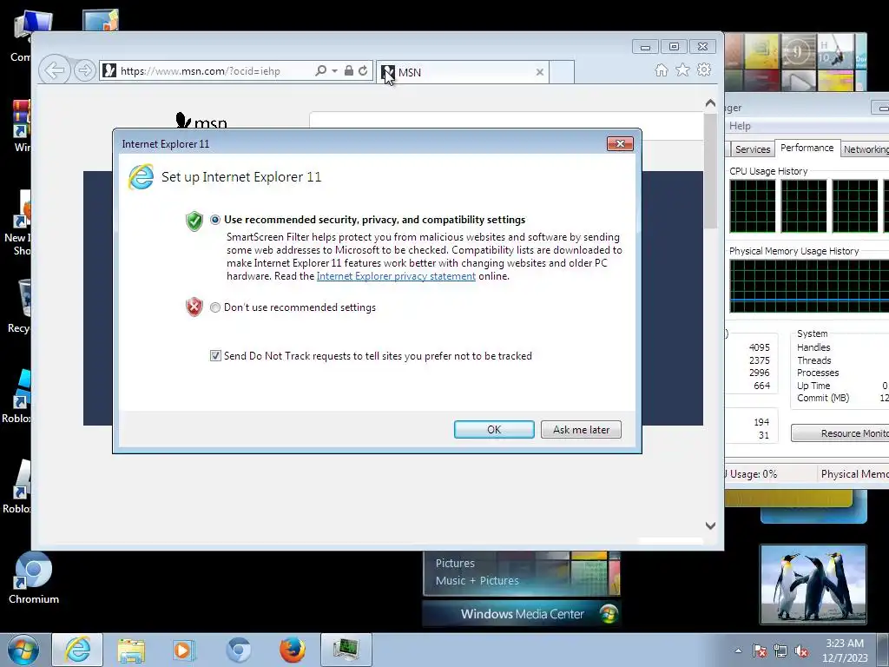The width and height of the screenshot is (889, 667).
Task: Open a new tab in Internet Explorer
Action: coord(562,72)
